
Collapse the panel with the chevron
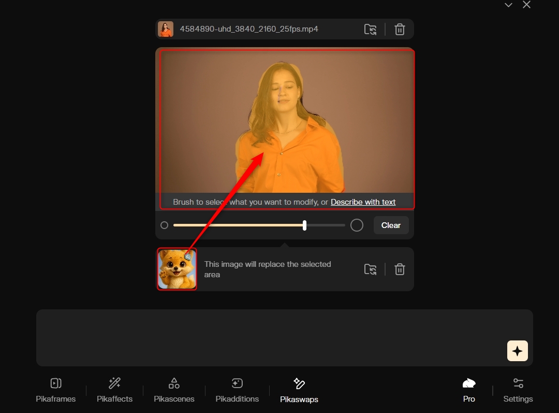pyautogui.click(x=508, y=5)
